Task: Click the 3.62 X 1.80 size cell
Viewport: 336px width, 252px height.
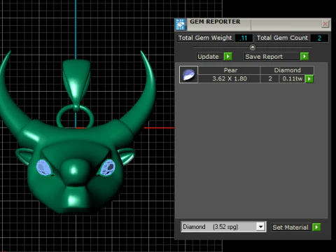Action: (229, 78)
